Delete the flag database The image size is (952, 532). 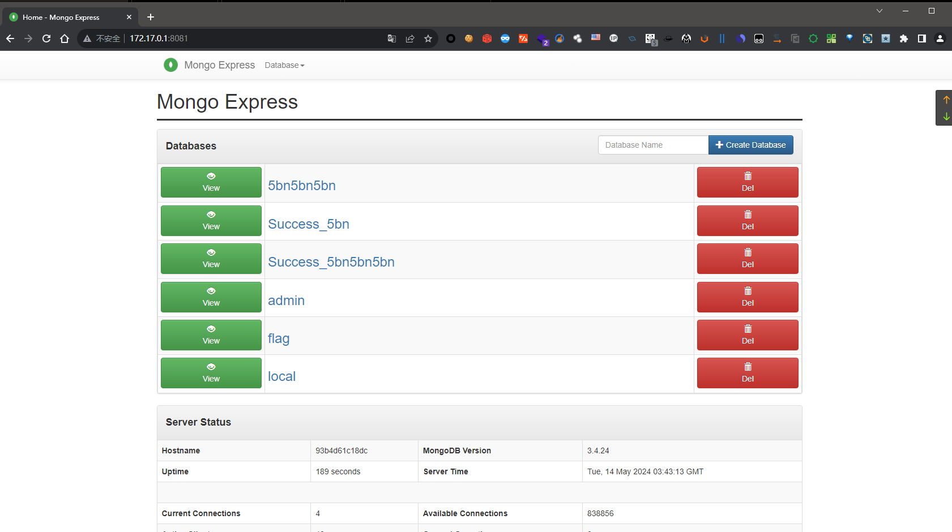coord(748,335)
